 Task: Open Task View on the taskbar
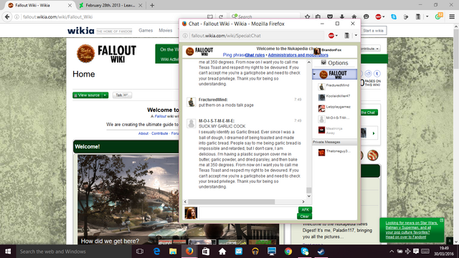click(140, 252)
